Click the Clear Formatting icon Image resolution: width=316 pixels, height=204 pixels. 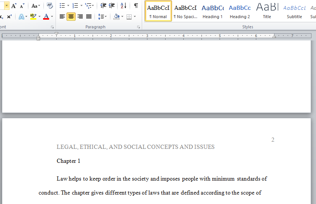[50, 6]
